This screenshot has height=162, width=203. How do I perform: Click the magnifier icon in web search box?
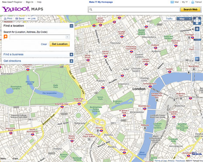pos(91,10)
